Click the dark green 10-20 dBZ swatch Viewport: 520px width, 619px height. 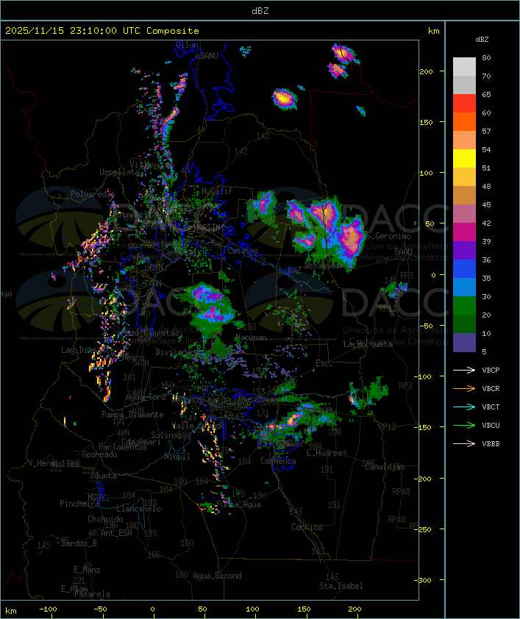tap(464, 324)
